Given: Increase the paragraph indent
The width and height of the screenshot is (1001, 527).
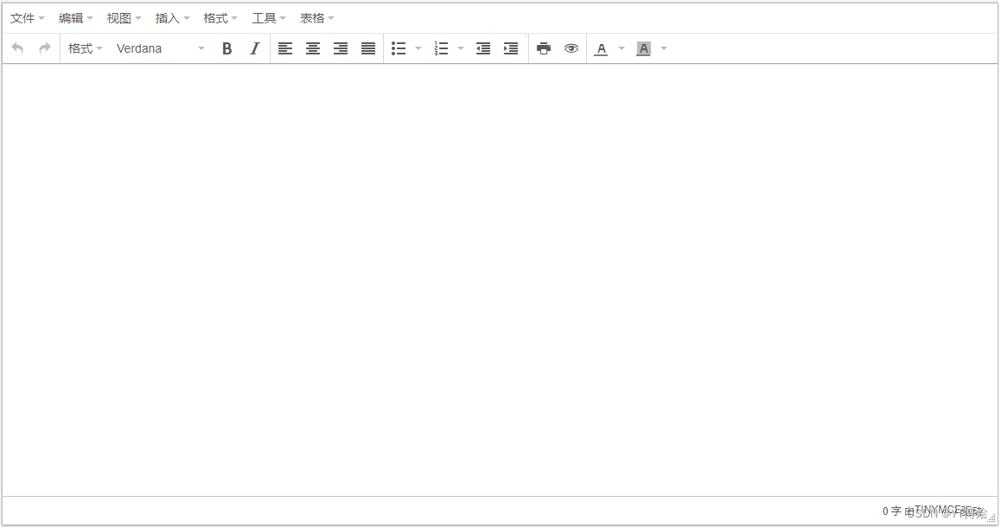Looking at the screenshot, I should click(x=511, y=48).
